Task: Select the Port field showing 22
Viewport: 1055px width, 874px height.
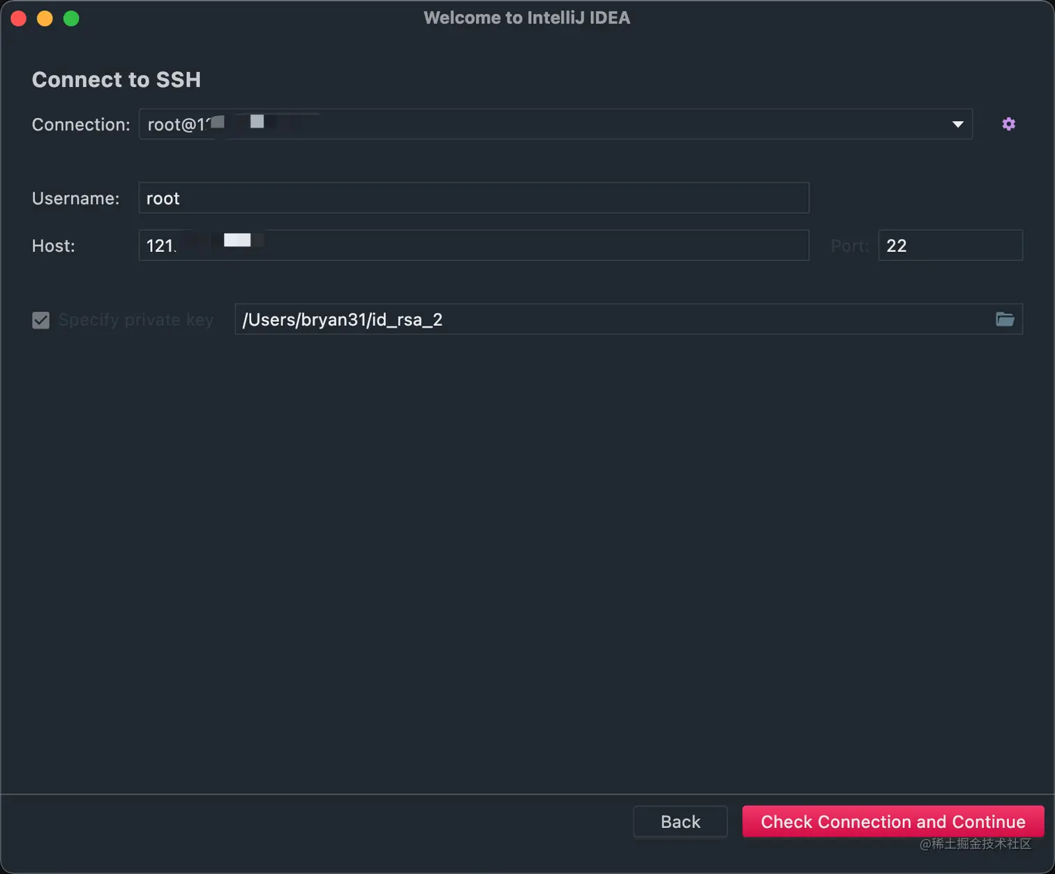Action: click(950, 246)
